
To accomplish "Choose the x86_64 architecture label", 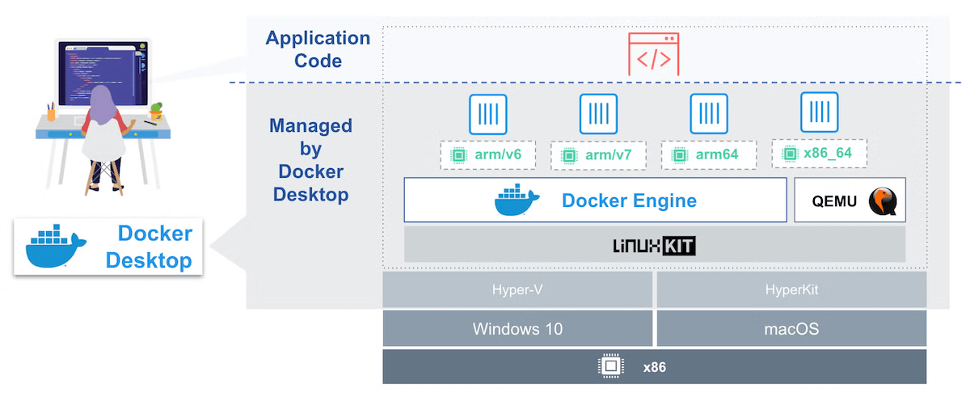I will pos(820,153).
